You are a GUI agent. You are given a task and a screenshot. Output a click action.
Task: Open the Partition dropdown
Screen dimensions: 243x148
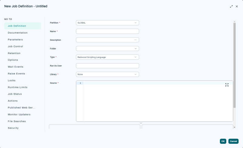[x=135, y=23]
